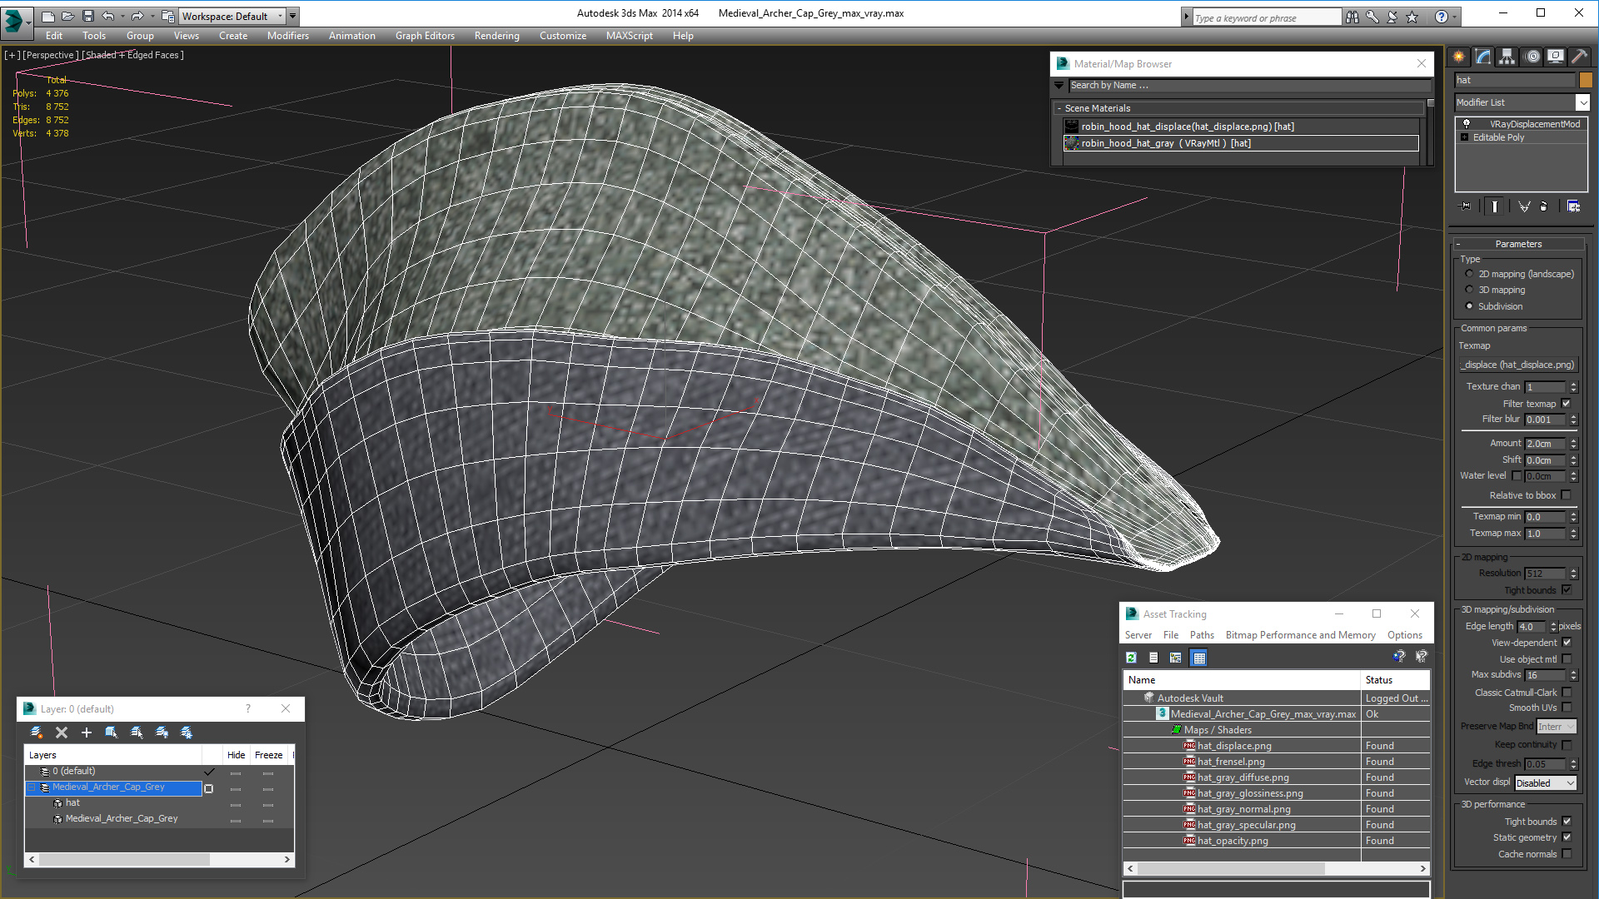
Task: Click the Perspective viewport label
Action: (50, 55)
